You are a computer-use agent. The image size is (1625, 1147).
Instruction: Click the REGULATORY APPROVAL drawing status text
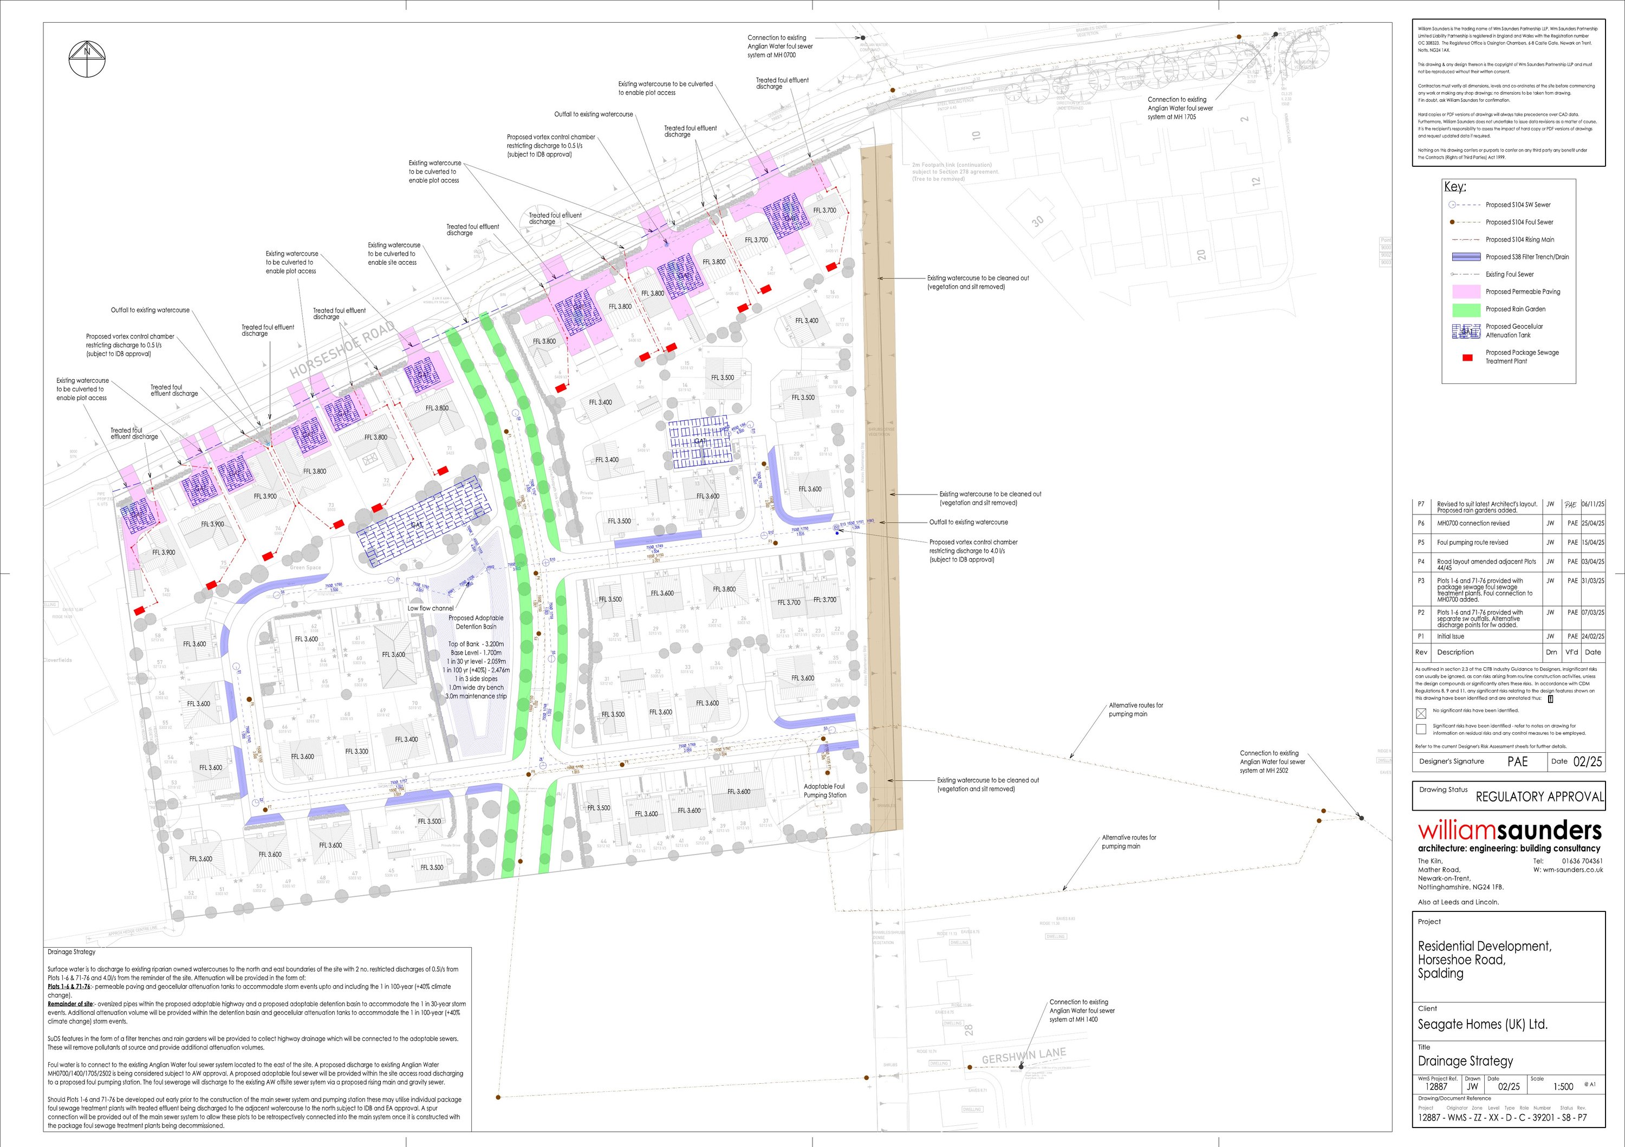tap(1539, 798)
